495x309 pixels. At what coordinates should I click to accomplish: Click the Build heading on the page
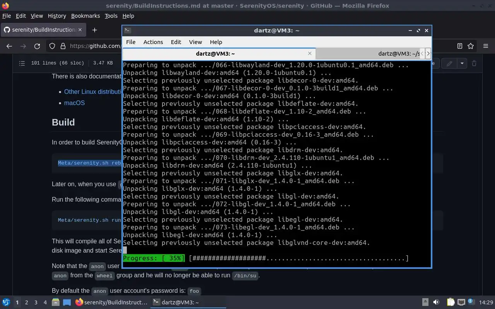[63, 122]
